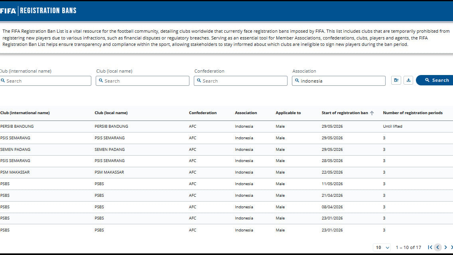Go to first page of results
This screenshot has width=453, height=255.
click(x=430, y=247)
